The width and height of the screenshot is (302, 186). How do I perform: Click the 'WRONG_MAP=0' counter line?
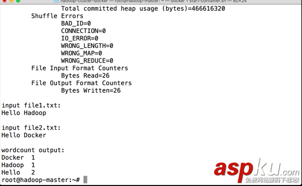coord(82,53)
